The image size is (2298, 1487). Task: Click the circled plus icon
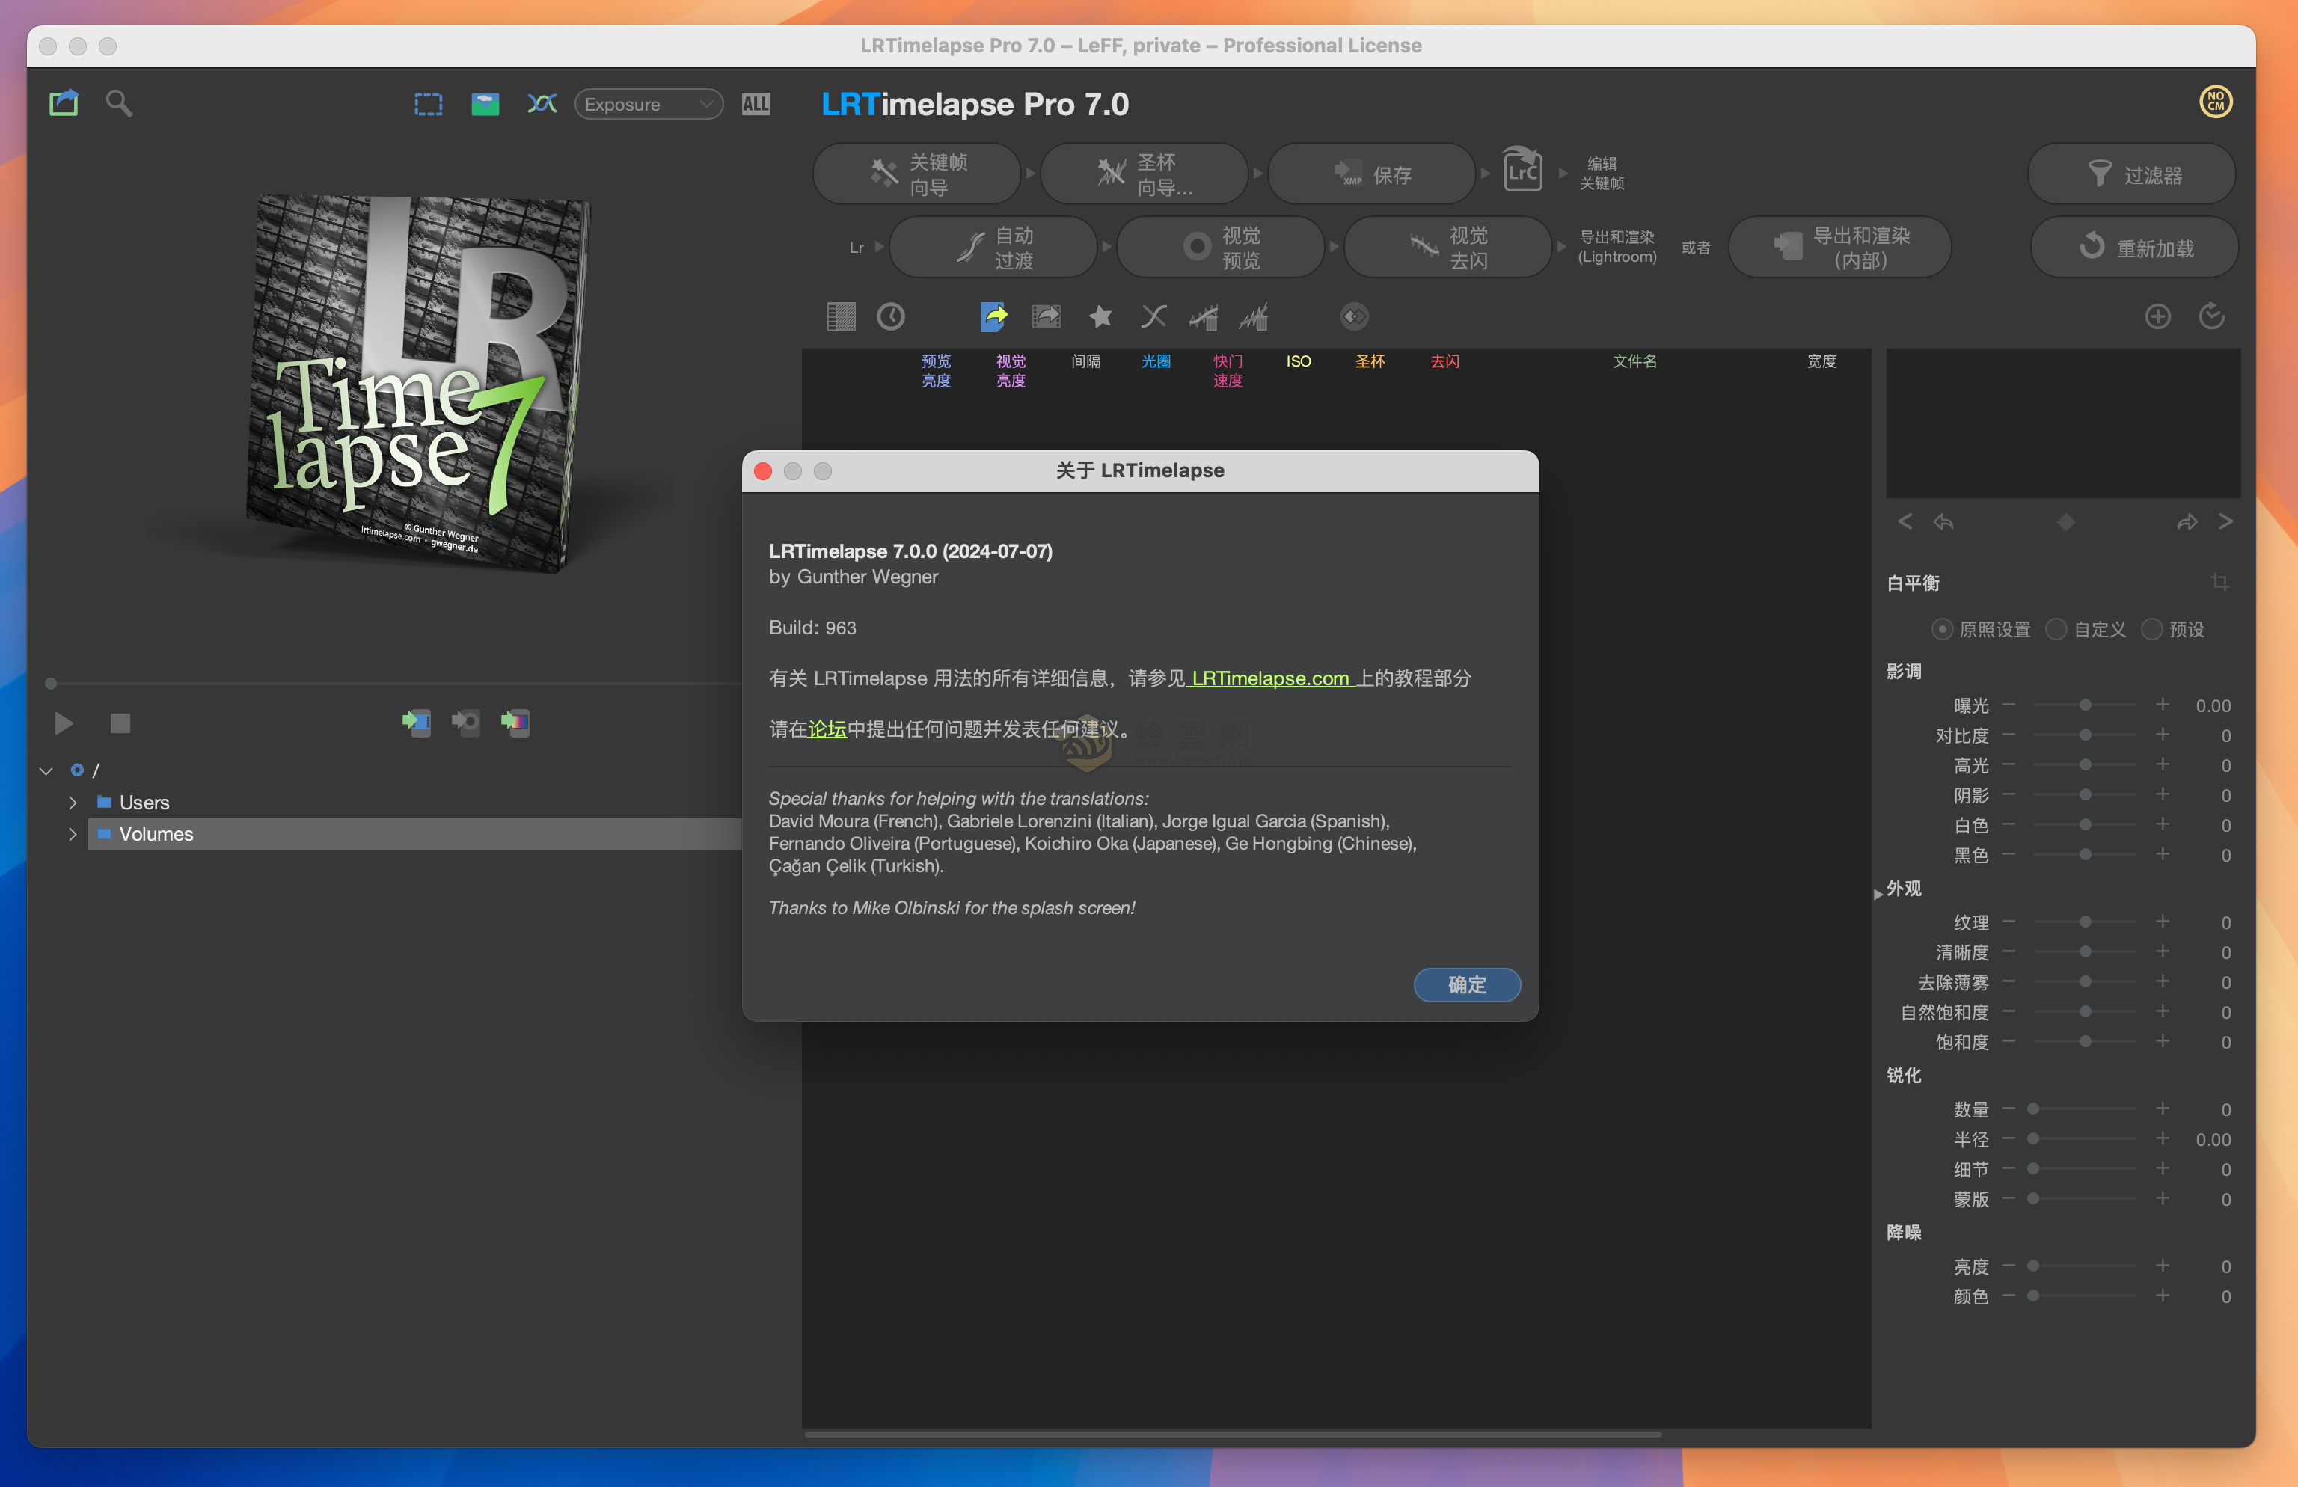2157,316
